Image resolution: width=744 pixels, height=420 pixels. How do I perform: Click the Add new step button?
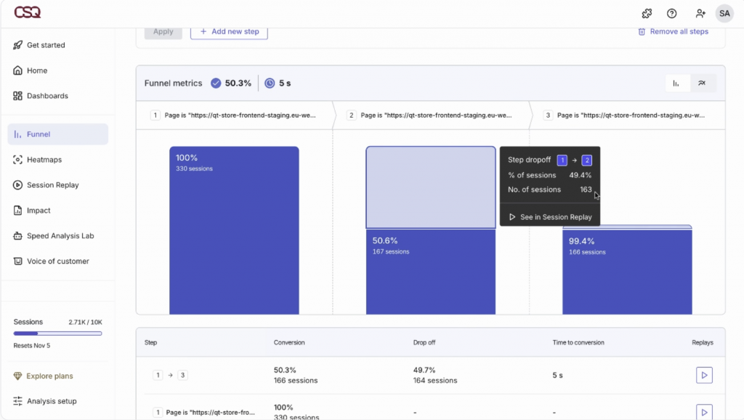pos(229,32)
